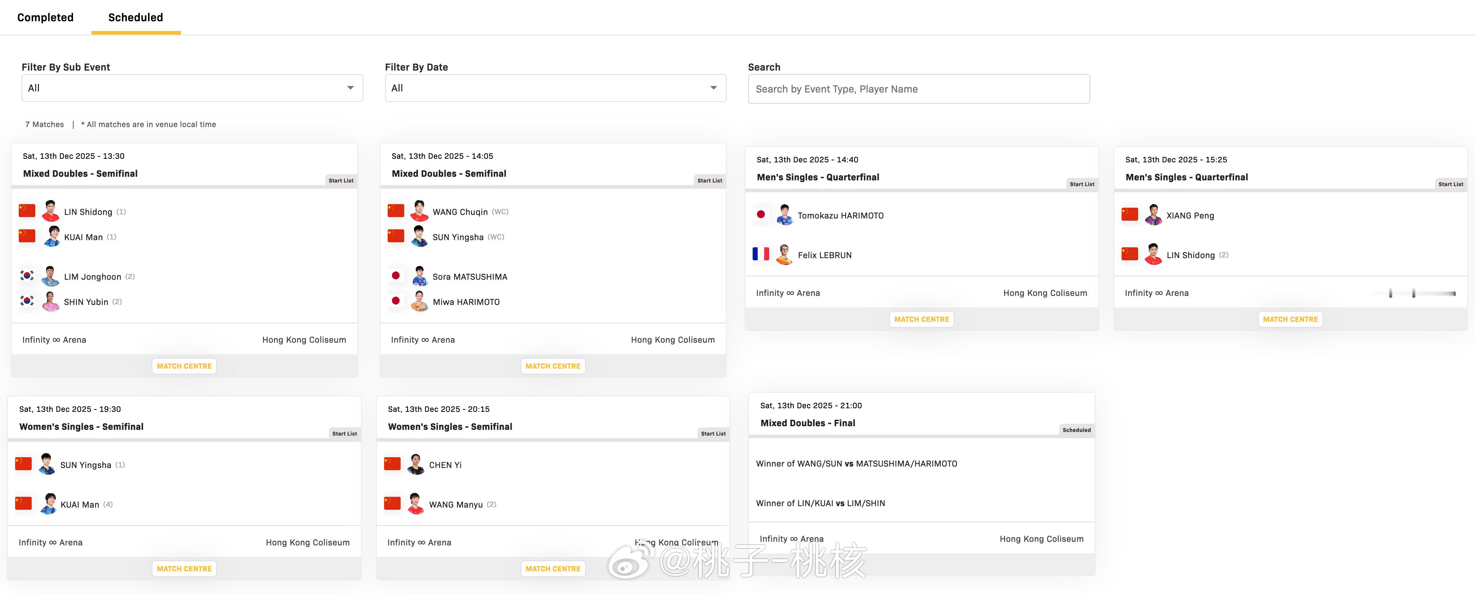The width and height of the screenshot is (1475, 594).
Task: Open the Filter By Sub Event dropdown
Action: tap(192, 88)
